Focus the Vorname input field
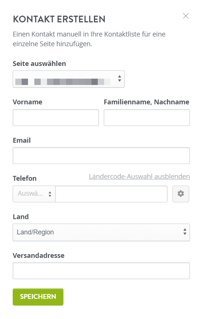The height and width of the screenshot is (319, 203). pyautogui.click(x=56, y=117)
